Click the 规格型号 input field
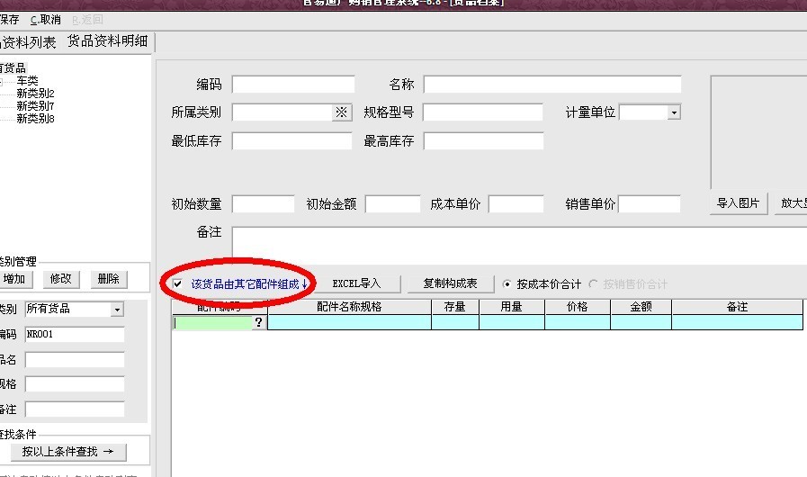The height and width of the screenshot is (477, 807). click(483, 112)
